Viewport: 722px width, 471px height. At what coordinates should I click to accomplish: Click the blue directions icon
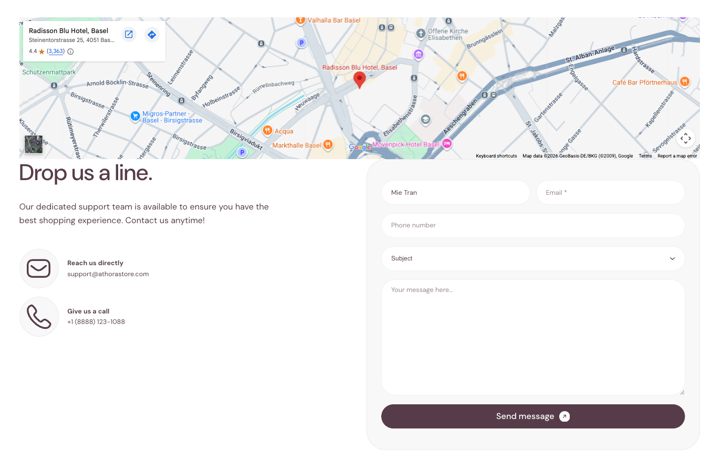(x=152, y=35)
